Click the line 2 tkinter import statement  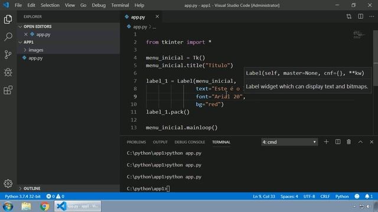click(178, 42)
